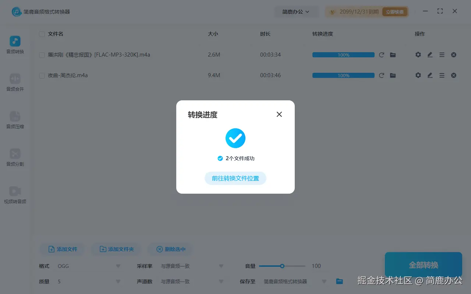This screenshot has height=294, width=471.
Task: Click the volume value 100
Action: pyautogui.click(x=316, y=266)
